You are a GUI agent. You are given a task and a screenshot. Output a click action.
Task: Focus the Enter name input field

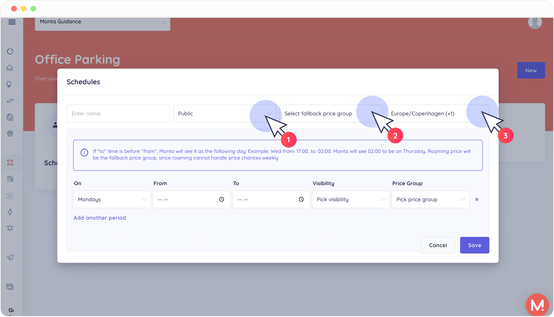(118, 114)
